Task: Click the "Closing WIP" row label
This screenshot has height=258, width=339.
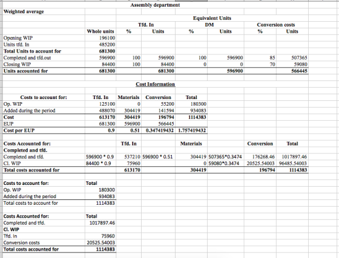Action: (18, 64)
